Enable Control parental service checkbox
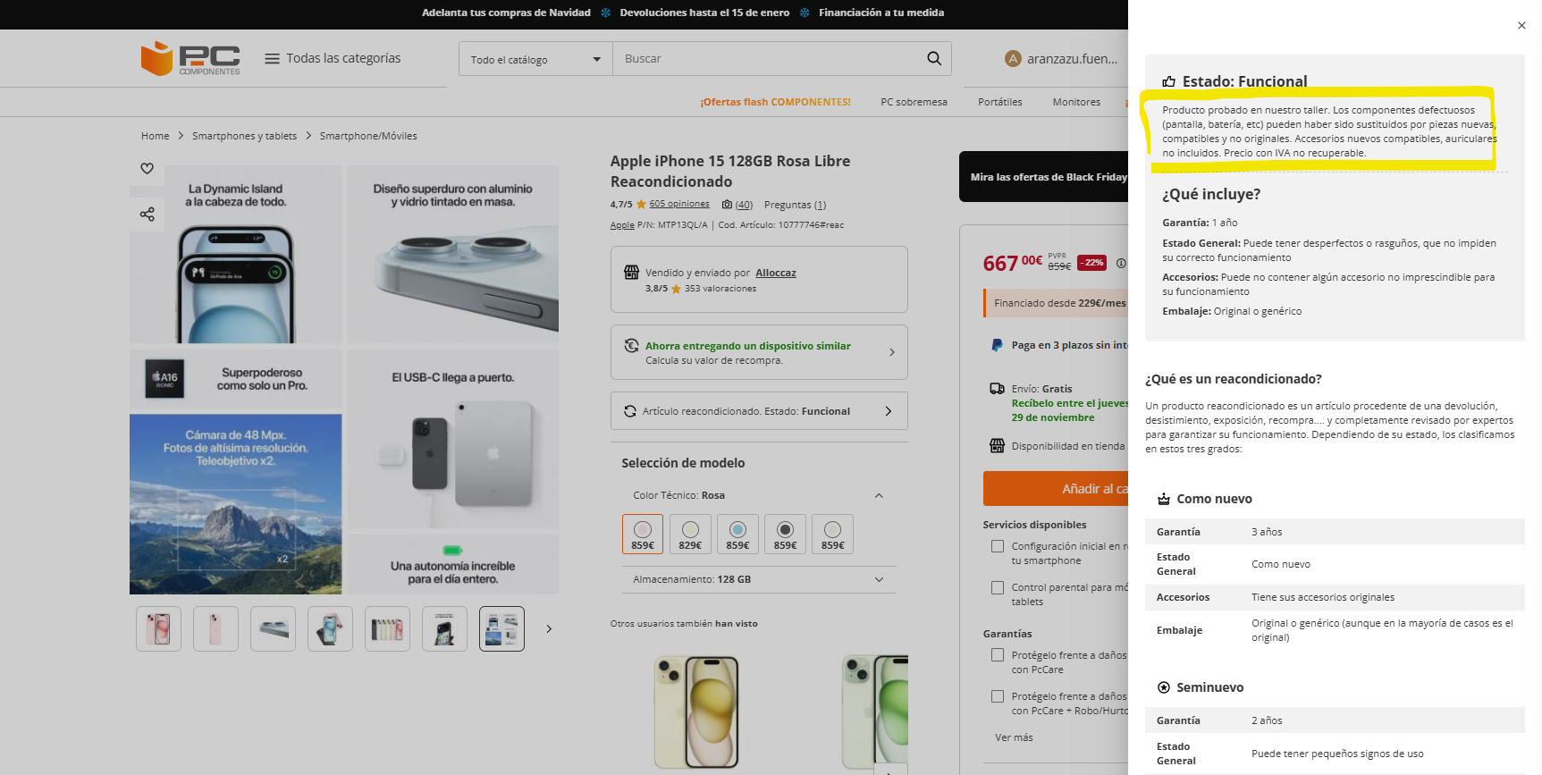Image resolution: width=1542 pixels, height=775 pixels. click(998, 587)
